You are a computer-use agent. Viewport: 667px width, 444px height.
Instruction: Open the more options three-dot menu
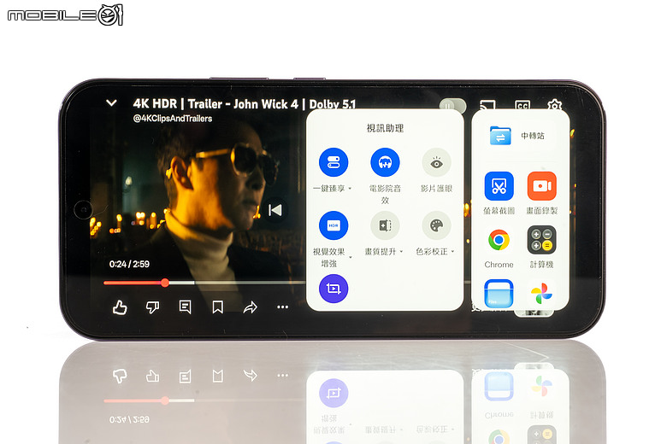coord(283,307)
